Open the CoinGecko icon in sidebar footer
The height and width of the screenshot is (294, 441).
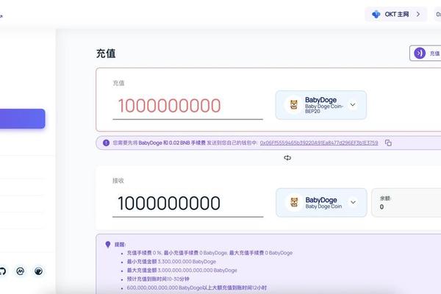click(x=38, y=271)
